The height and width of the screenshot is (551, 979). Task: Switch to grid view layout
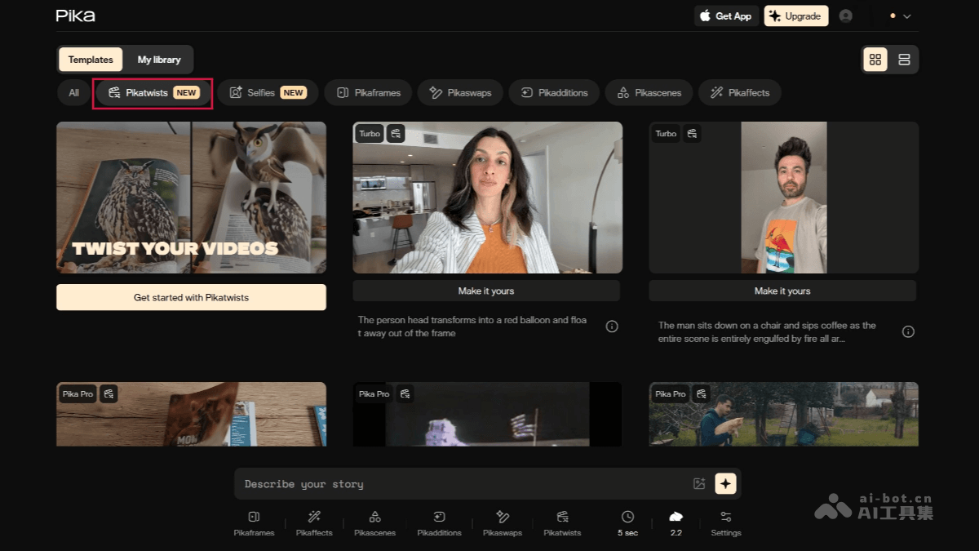875,60
